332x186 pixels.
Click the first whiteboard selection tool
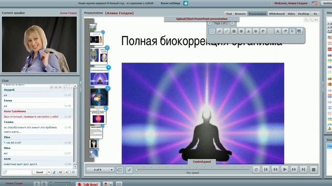(x=212, y=32)
